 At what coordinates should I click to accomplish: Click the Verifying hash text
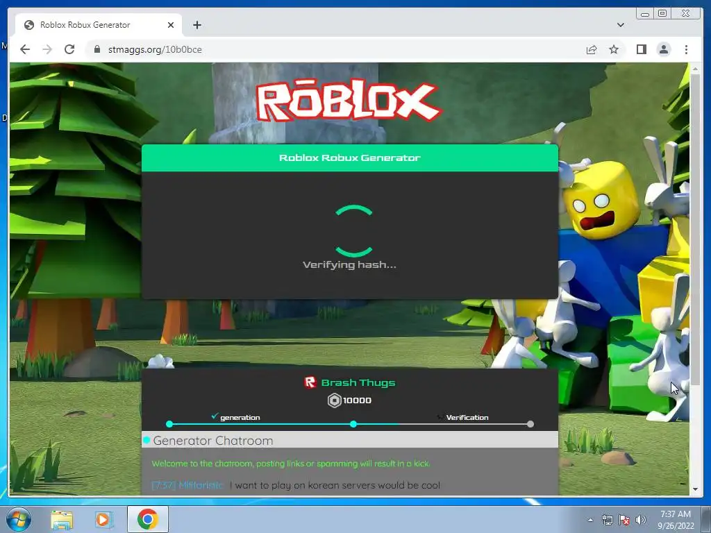tap(350, 264)
